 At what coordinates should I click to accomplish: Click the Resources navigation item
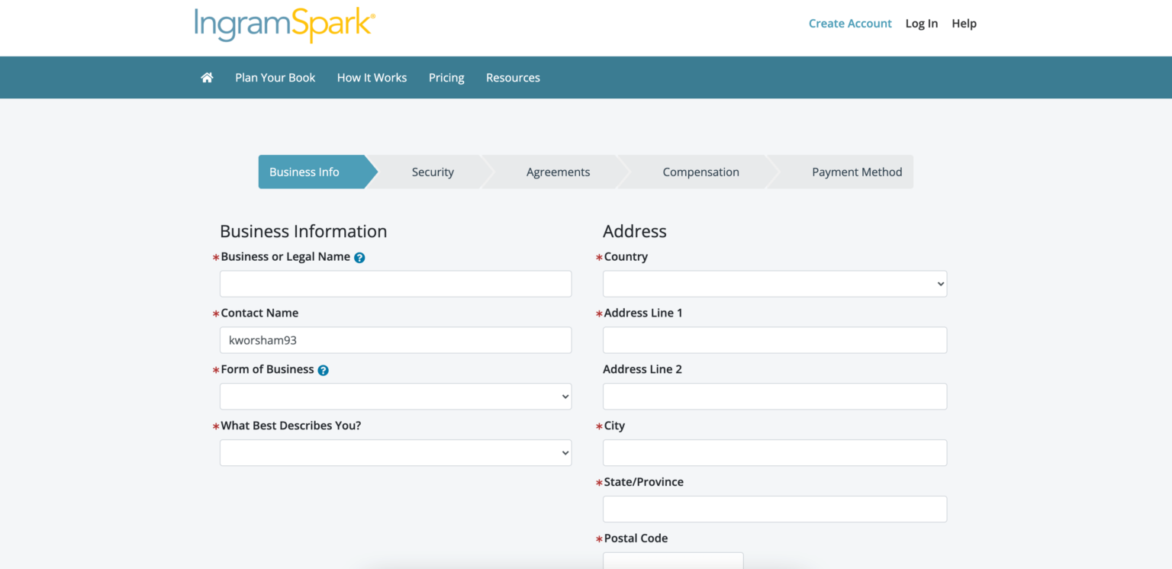[x=513, y=77]
